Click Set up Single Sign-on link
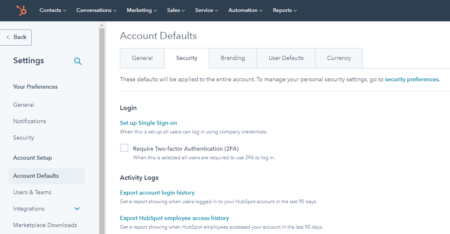Viewport: 450px width, 234px height. [148, 123]
